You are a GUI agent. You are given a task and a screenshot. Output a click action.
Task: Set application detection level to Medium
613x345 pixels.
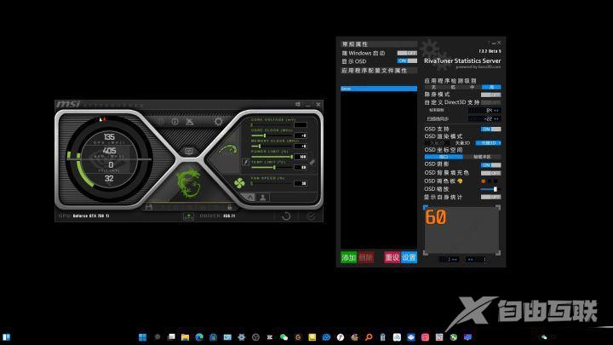click(473, 87)
